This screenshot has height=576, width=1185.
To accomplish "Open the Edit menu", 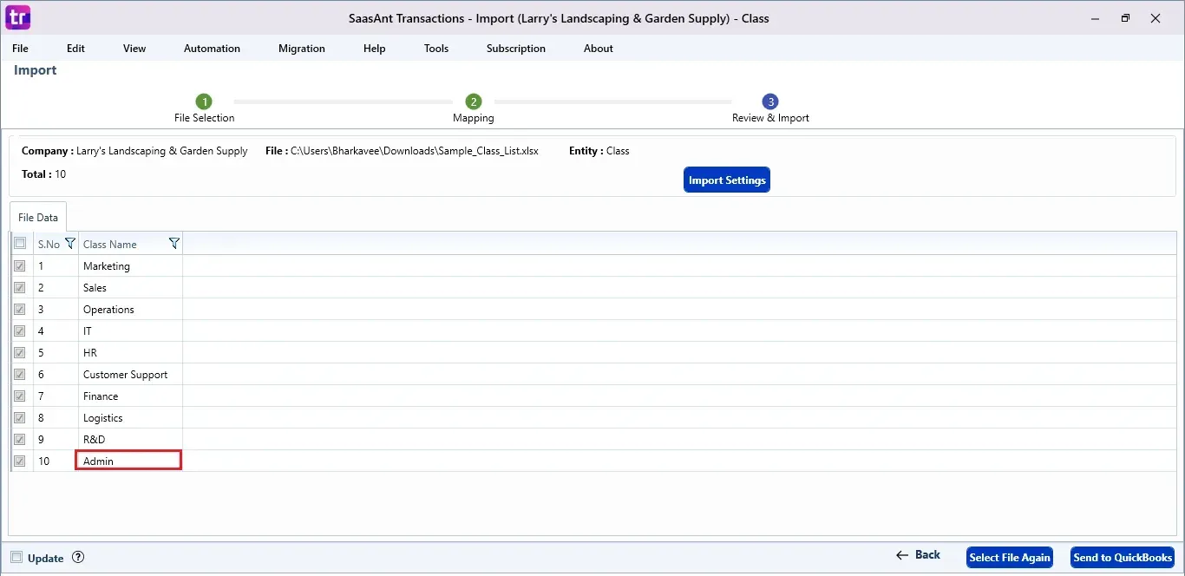I will coord(75,49).
